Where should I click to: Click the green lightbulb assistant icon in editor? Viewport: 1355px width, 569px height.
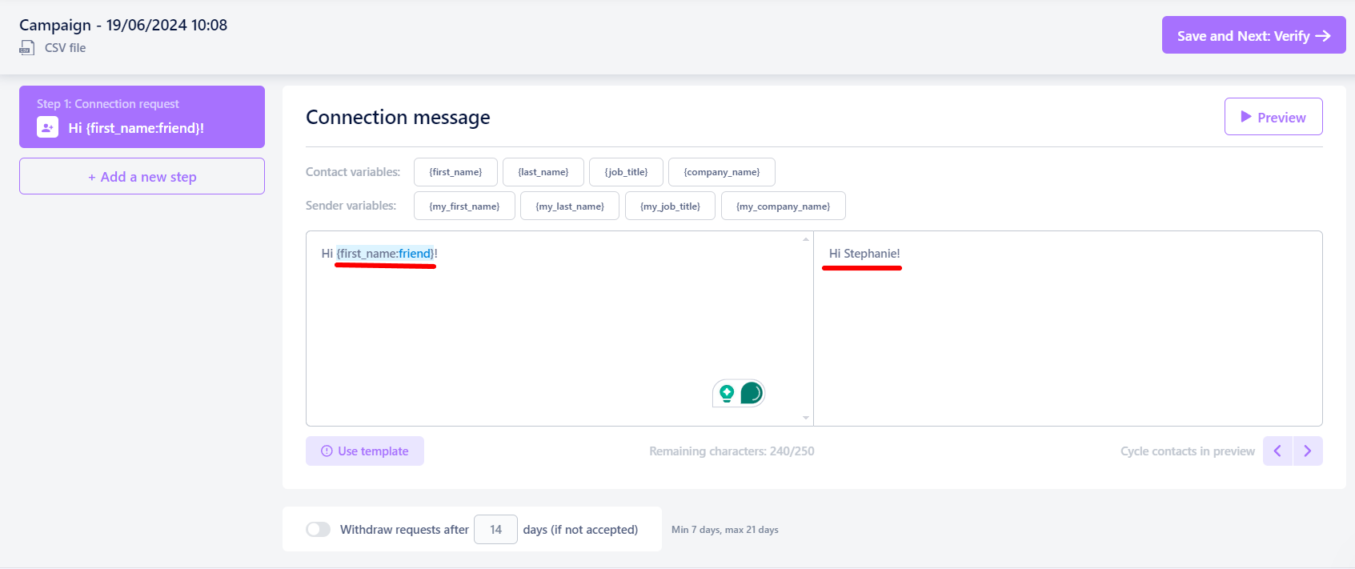coord(727,393)
